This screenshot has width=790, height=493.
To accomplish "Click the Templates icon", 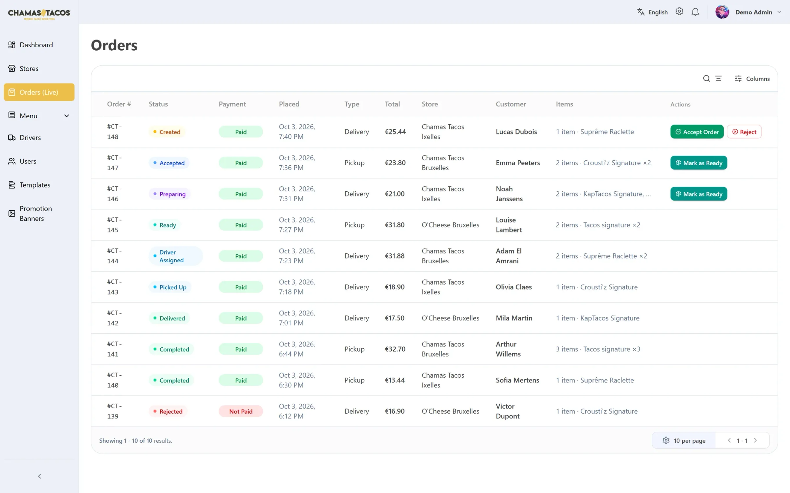I will coord(12,185).
